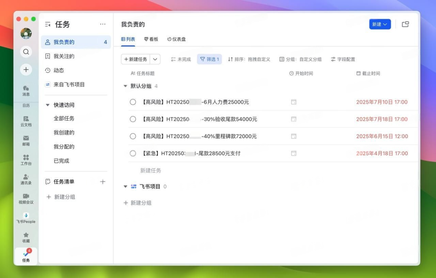Screen dimensions: 436x278
Task: Switch to the 仪表盘 tab
Action: [176, 39]
